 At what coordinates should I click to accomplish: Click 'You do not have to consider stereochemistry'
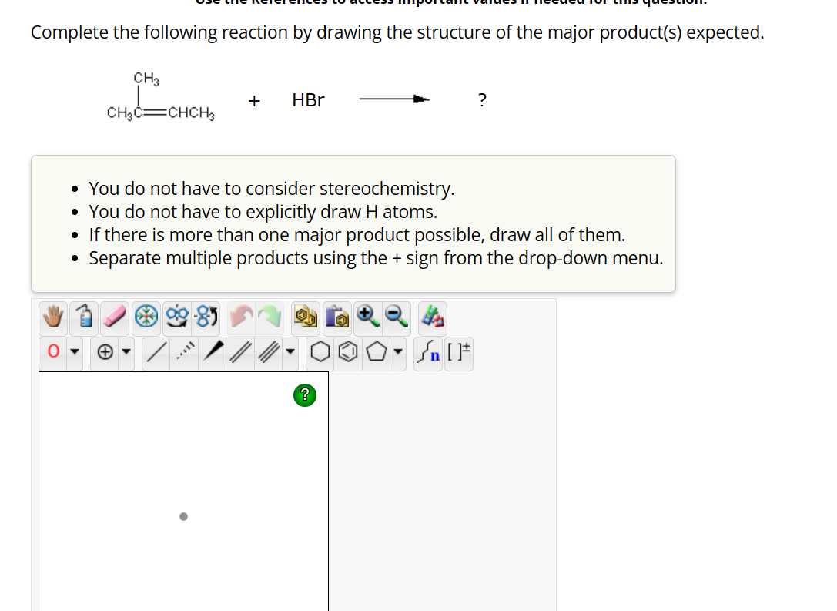(272, 189)
